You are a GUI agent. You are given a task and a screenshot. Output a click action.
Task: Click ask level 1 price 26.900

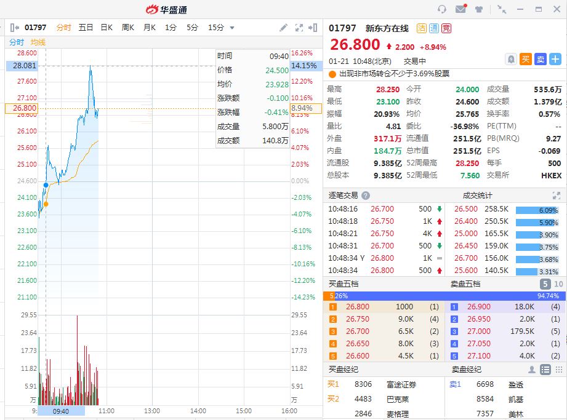point(479,307)
